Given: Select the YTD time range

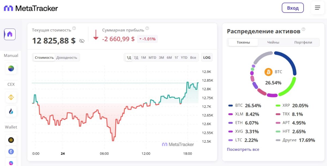Looking at the screenshot, I should (184, 58).
